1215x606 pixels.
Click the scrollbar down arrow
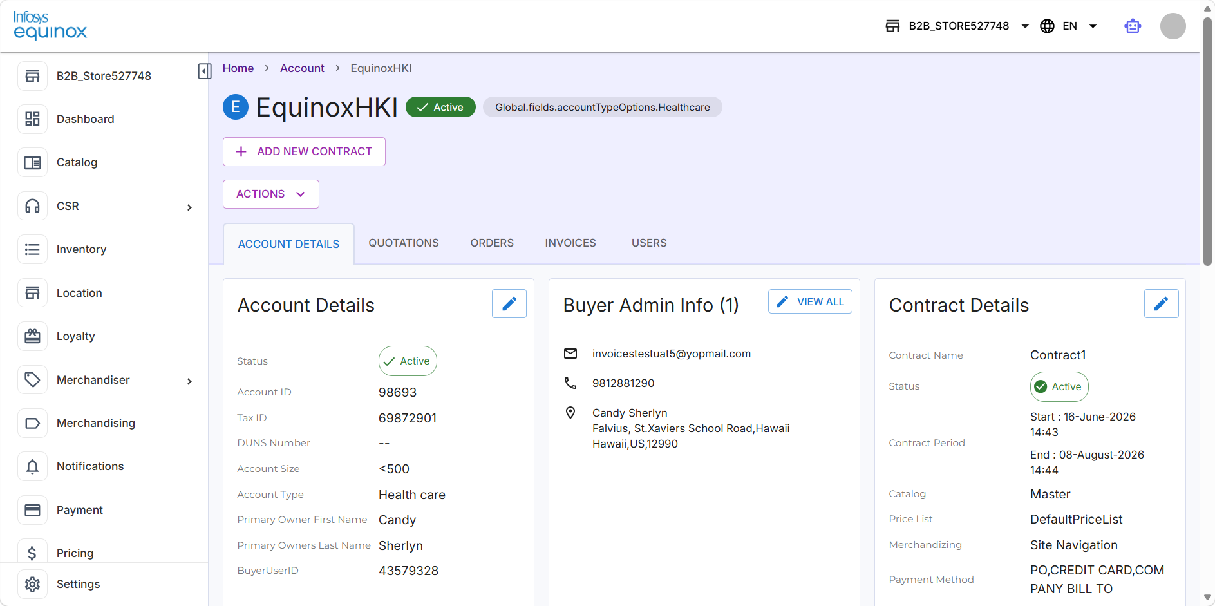(1208, 598)
